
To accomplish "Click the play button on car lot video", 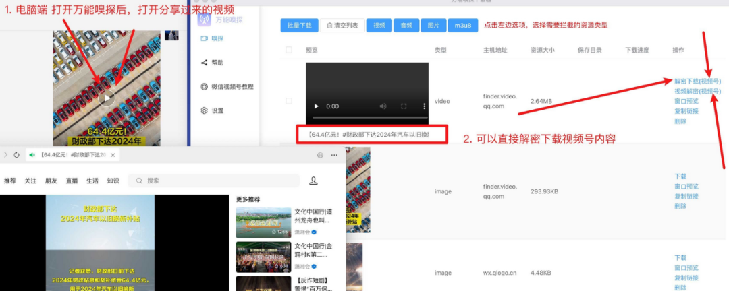I will 107,98.
